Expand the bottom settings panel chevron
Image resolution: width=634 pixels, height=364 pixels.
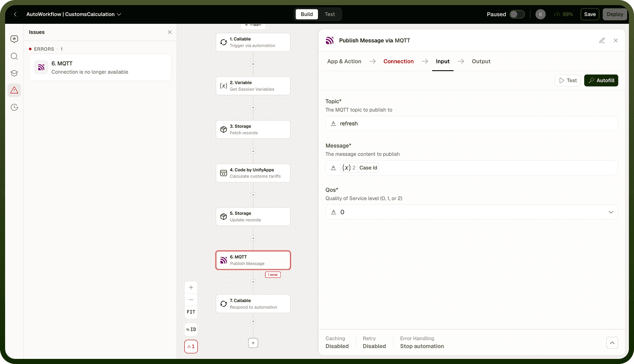click(612, 343)
